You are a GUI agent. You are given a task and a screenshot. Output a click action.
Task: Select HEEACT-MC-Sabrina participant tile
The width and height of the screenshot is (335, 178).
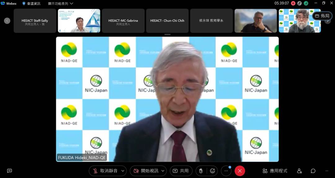123,21
